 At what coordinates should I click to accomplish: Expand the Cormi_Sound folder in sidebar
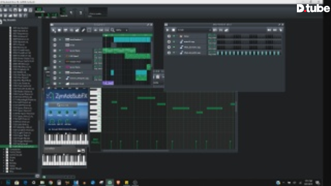coord(4,155)
